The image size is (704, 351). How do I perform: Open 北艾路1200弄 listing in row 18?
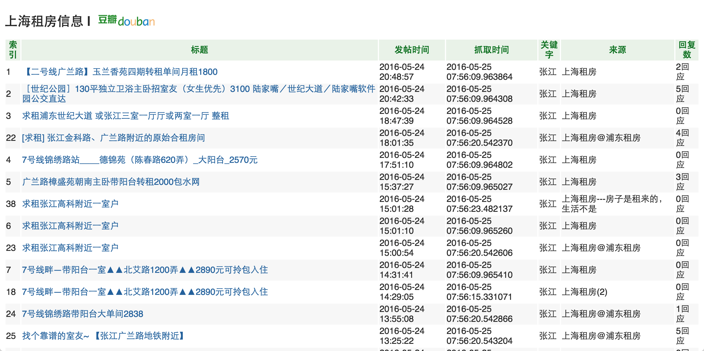click(x=145, y=292)
